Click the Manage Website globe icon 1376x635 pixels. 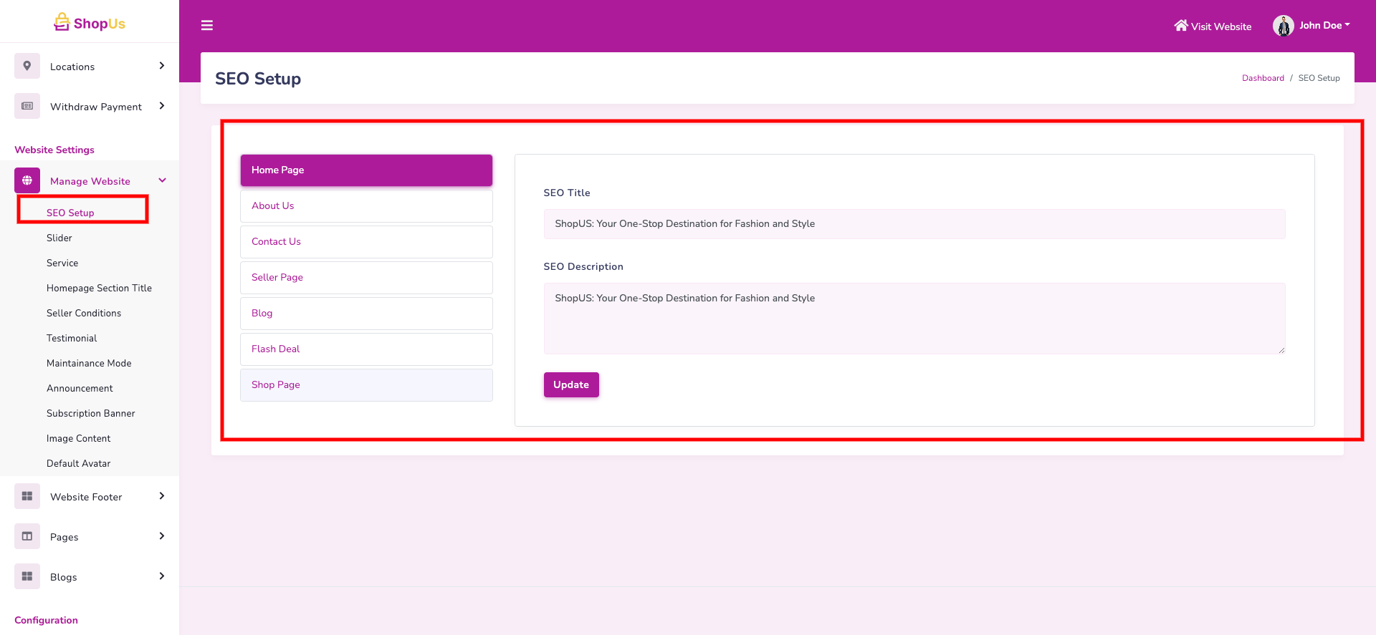tap(27, 180)
